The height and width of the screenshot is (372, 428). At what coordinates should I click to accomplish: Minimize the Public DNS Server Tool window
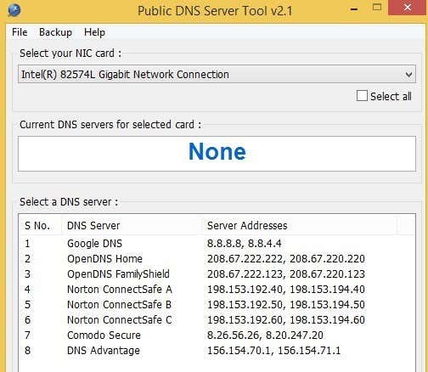(354, 9)
